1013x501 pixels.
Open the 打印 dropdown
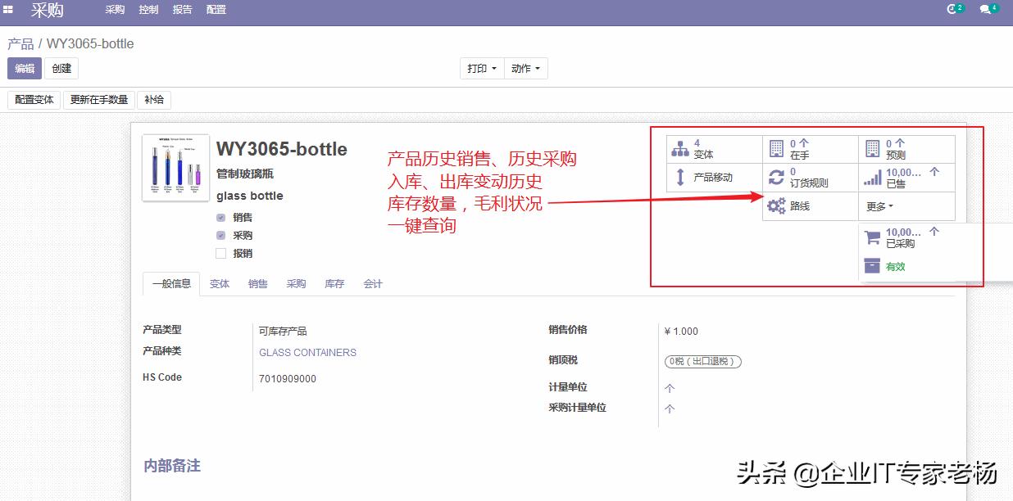[x=482, y=68]
